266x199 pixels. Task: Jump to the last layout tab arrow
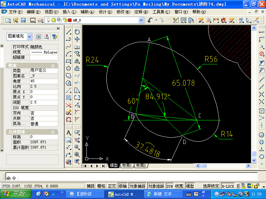103,166
